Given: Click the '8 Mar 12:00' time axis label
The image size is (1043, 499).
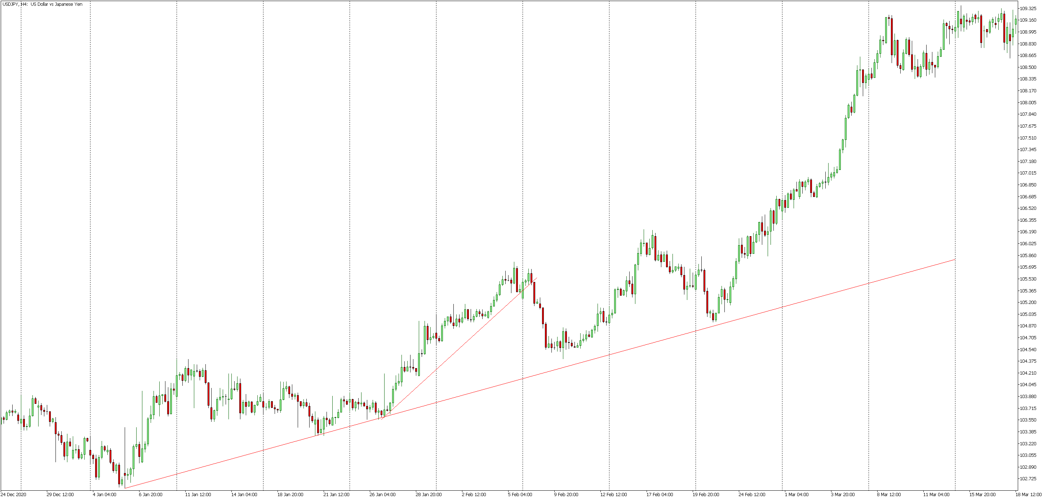Looking at the screenshot, I should click(x=889, y=495).
